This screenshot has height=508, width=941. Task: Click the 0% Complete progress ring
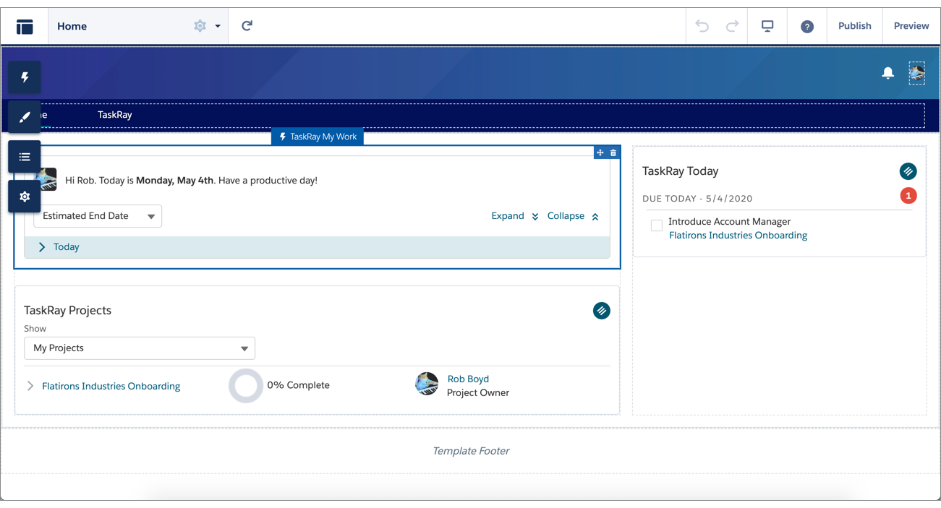[246, 386]
